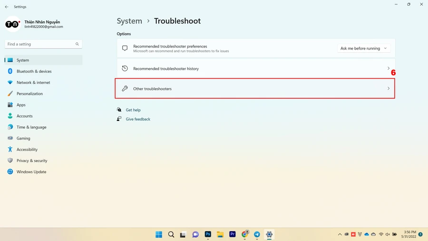The width and height of the screenshot is (428, 241).
Task: Open Telegram from the taskbar
Action: pyautogui.click(x=257, y=234)
